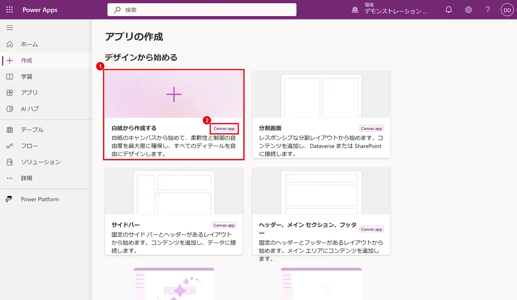Open the app launcher waffle icon
The height and width of the screenshot is (300, 517).
pos(10,10)
